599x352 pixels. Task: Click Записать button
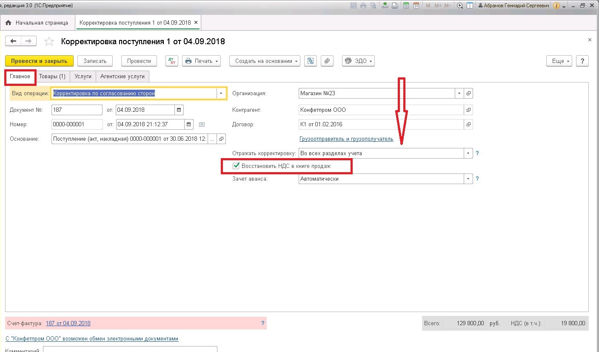tap(95, 61)
